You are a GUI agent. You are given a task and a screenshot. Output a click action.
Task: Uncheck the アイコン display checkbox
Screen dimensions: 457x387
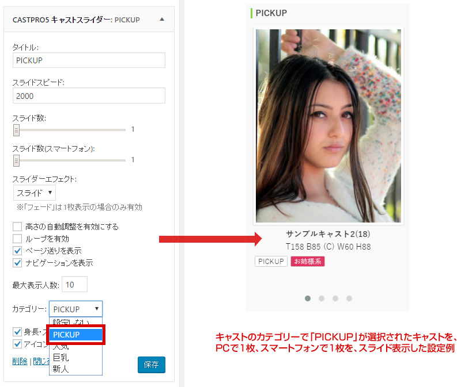tap(17, 344)
